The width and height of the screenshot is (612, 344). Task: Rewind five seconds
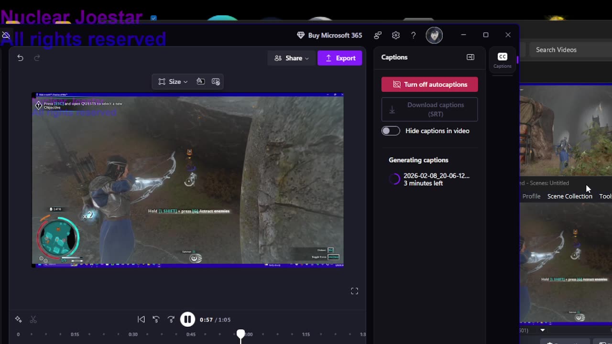click(156, 319)
